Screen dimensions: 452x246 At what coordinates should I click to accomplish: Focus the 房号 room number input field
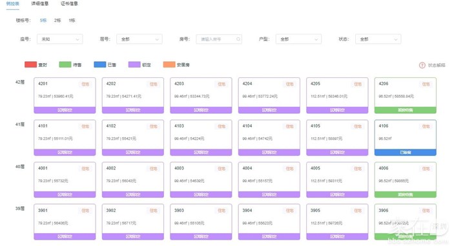click(x=219, y=39)
